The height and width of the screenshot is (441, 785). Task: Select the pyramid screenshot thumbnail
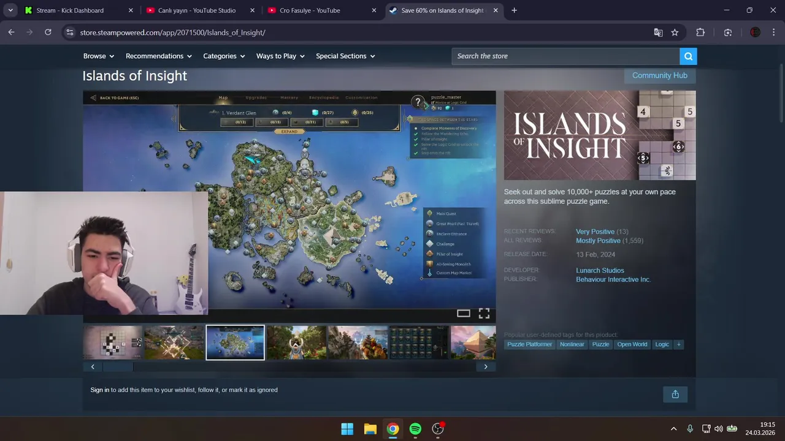click(x=473, y=342)
